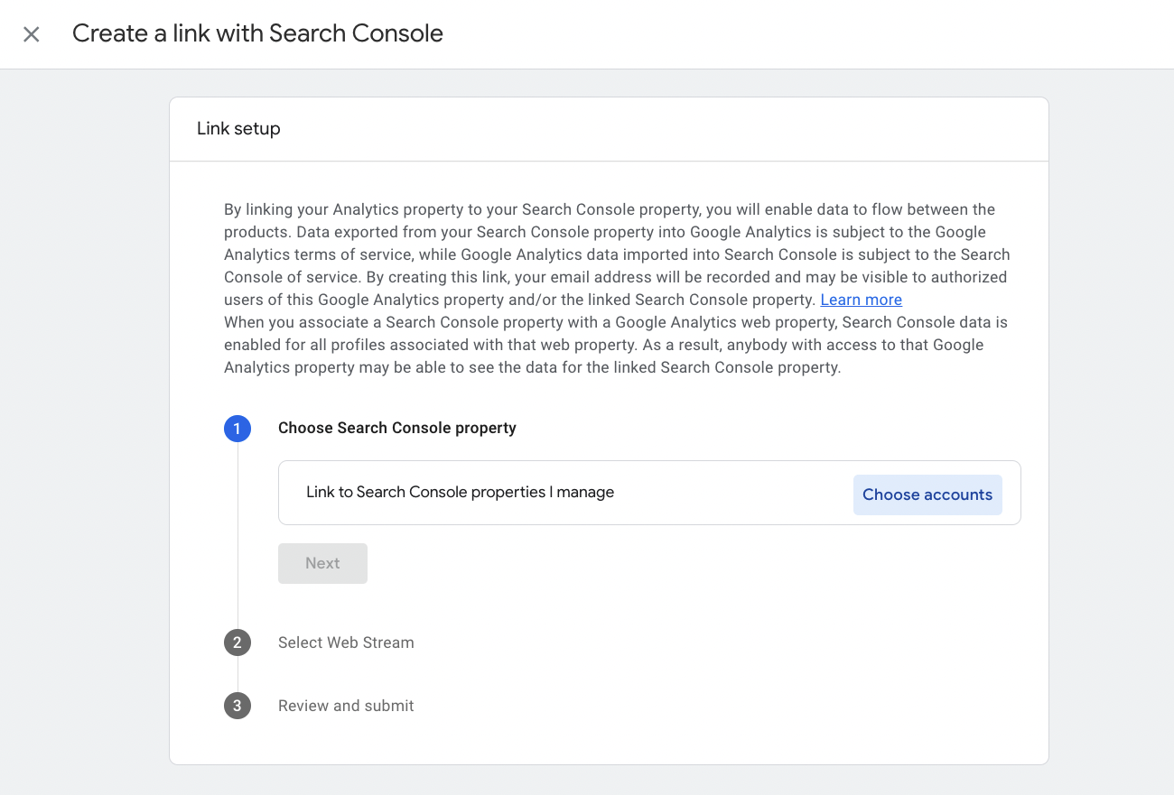Click the gray circle beside Select Web Stream
Screen dimensions: 1174x795
pos(238,642)
